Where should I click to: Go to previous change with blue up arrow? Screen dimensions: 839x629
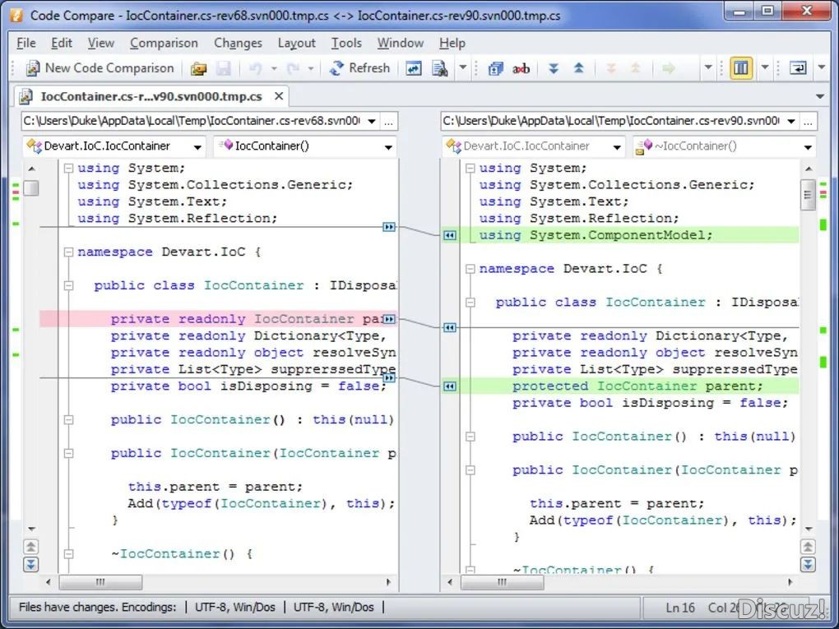[x=578, y=68]
